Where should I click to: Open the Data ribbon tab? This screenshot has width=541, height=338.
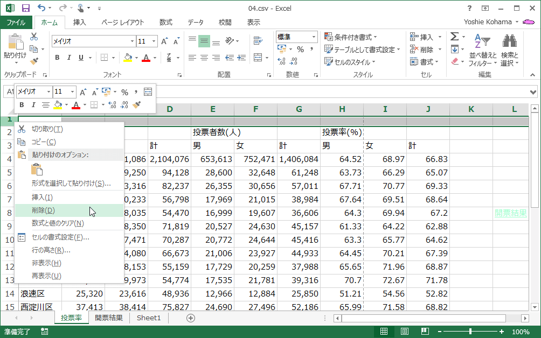pos(195,23)
